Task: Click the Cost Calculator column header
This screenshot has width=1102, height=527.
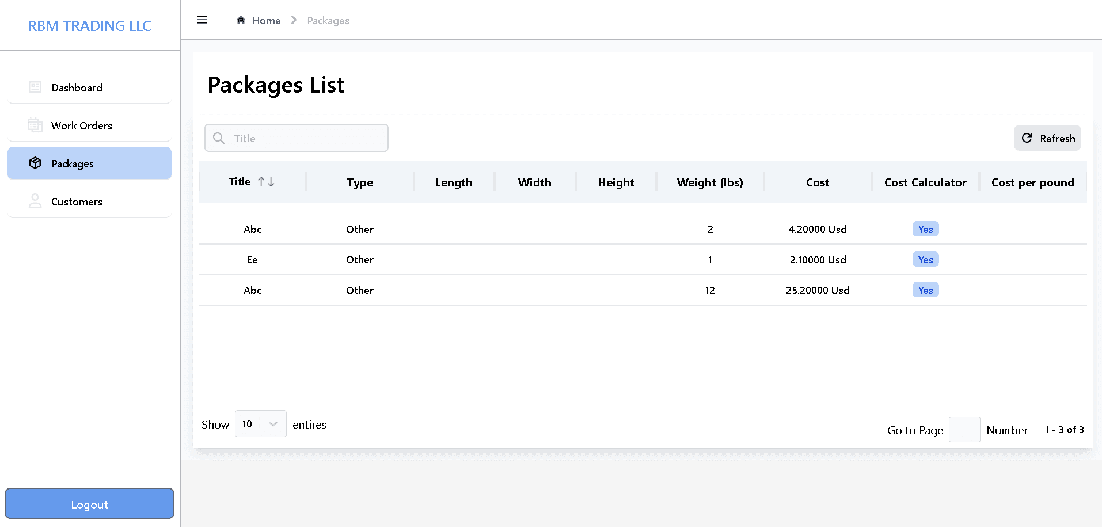Action: 925,182
